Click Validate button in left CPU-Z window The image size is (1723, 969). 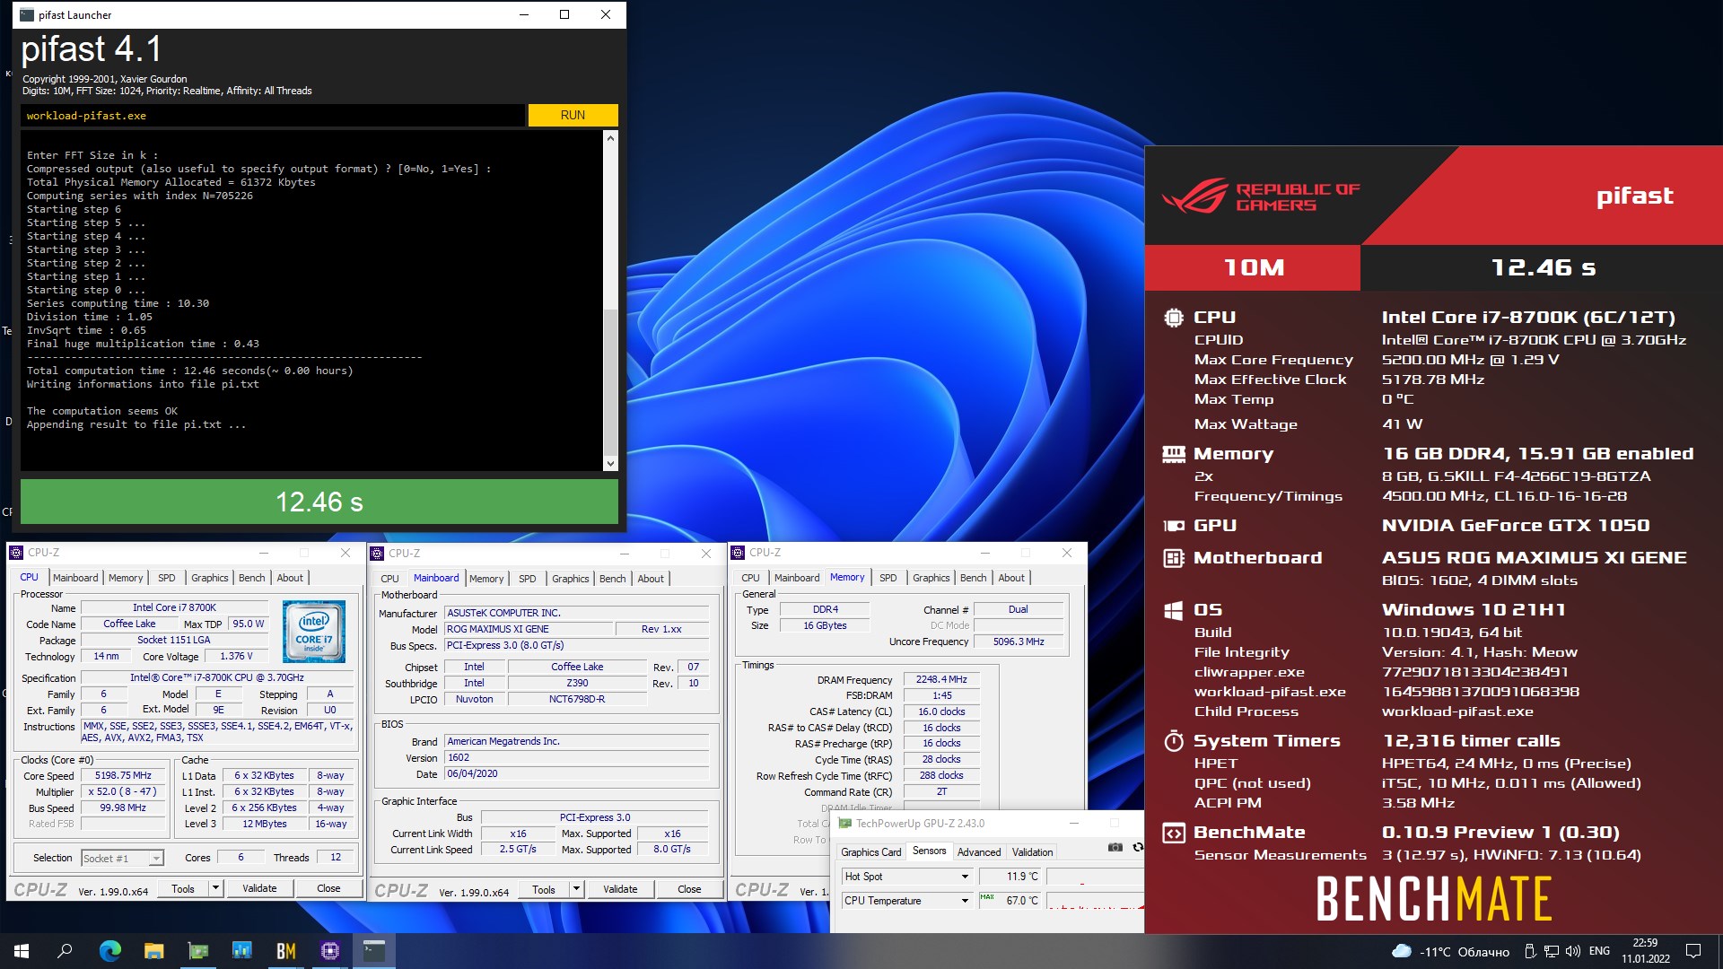pos(259,888)
